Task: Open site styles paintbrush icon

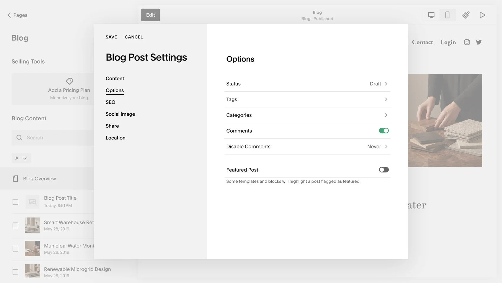Action: (x=466, y=15)
